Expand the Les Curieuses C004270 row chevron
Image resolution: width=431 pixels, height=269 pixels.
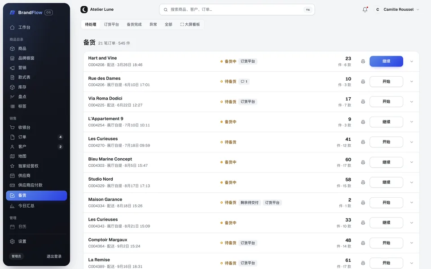412,142
